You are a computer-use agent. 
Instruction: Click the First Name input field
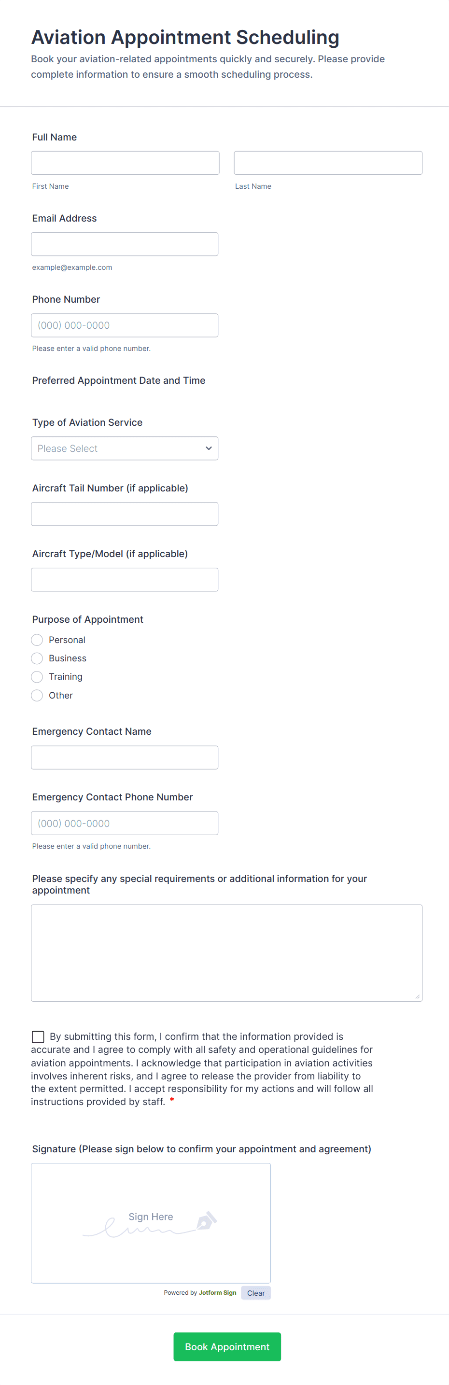125,163
